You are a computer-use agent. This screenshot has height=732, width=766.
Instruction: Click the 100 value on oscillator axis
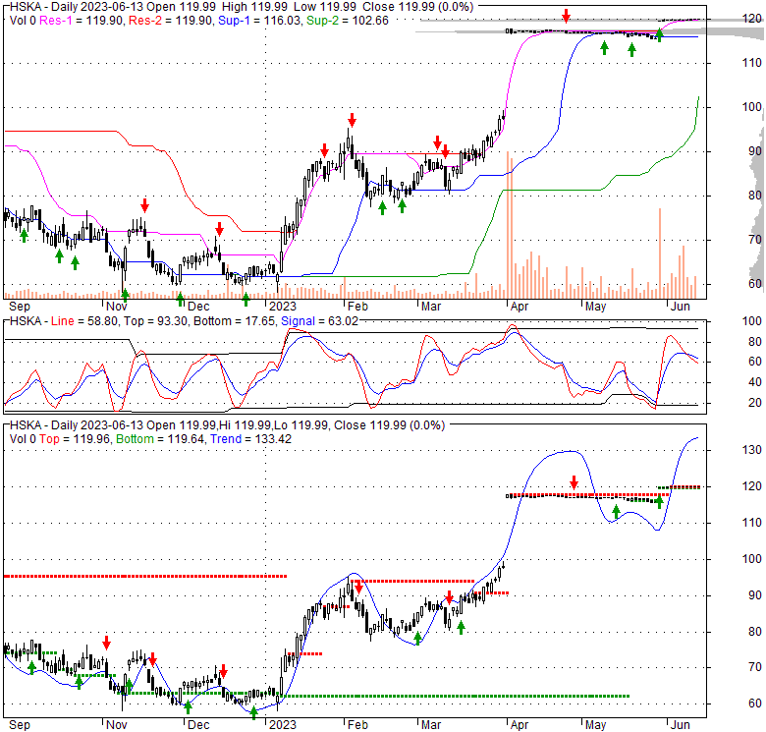pyautogui.click(x=751, y=321)
